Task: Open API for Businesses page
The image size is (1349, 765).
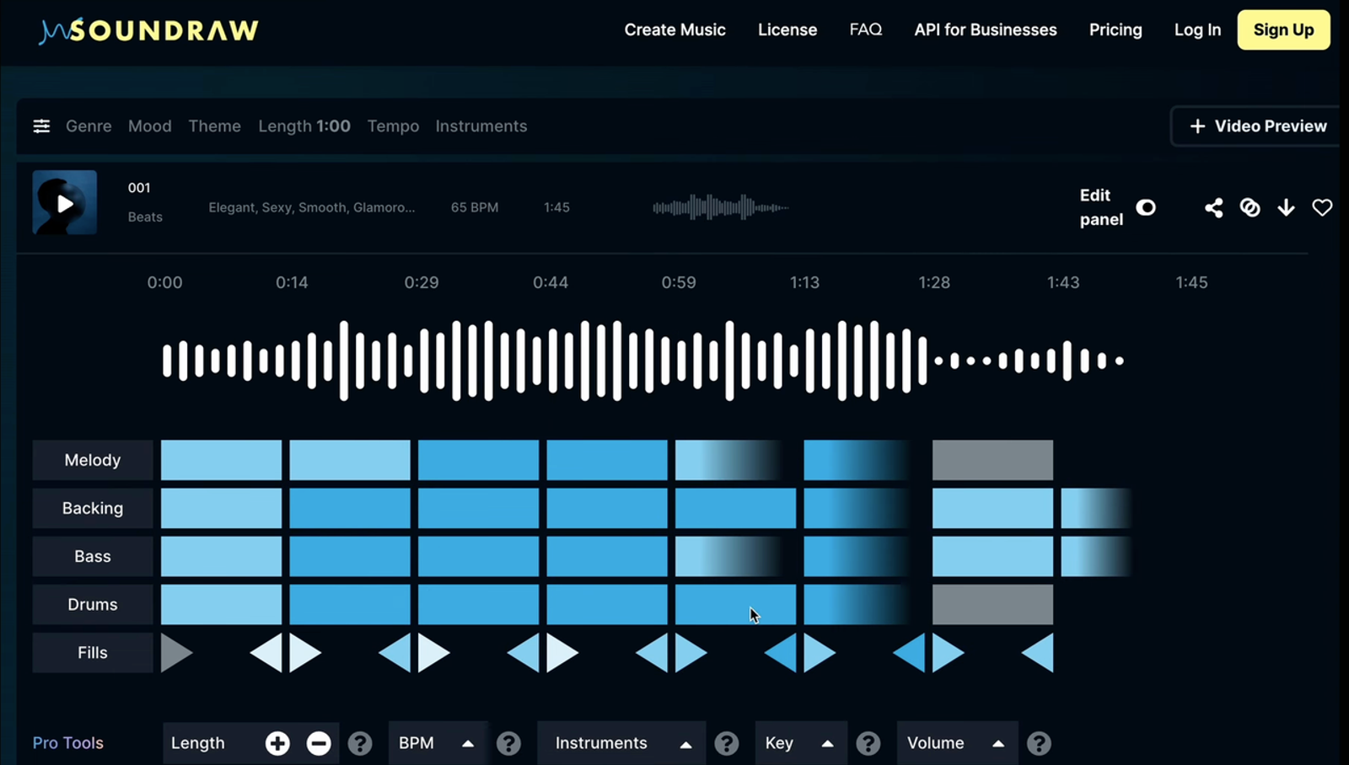Action: [986, 29]
